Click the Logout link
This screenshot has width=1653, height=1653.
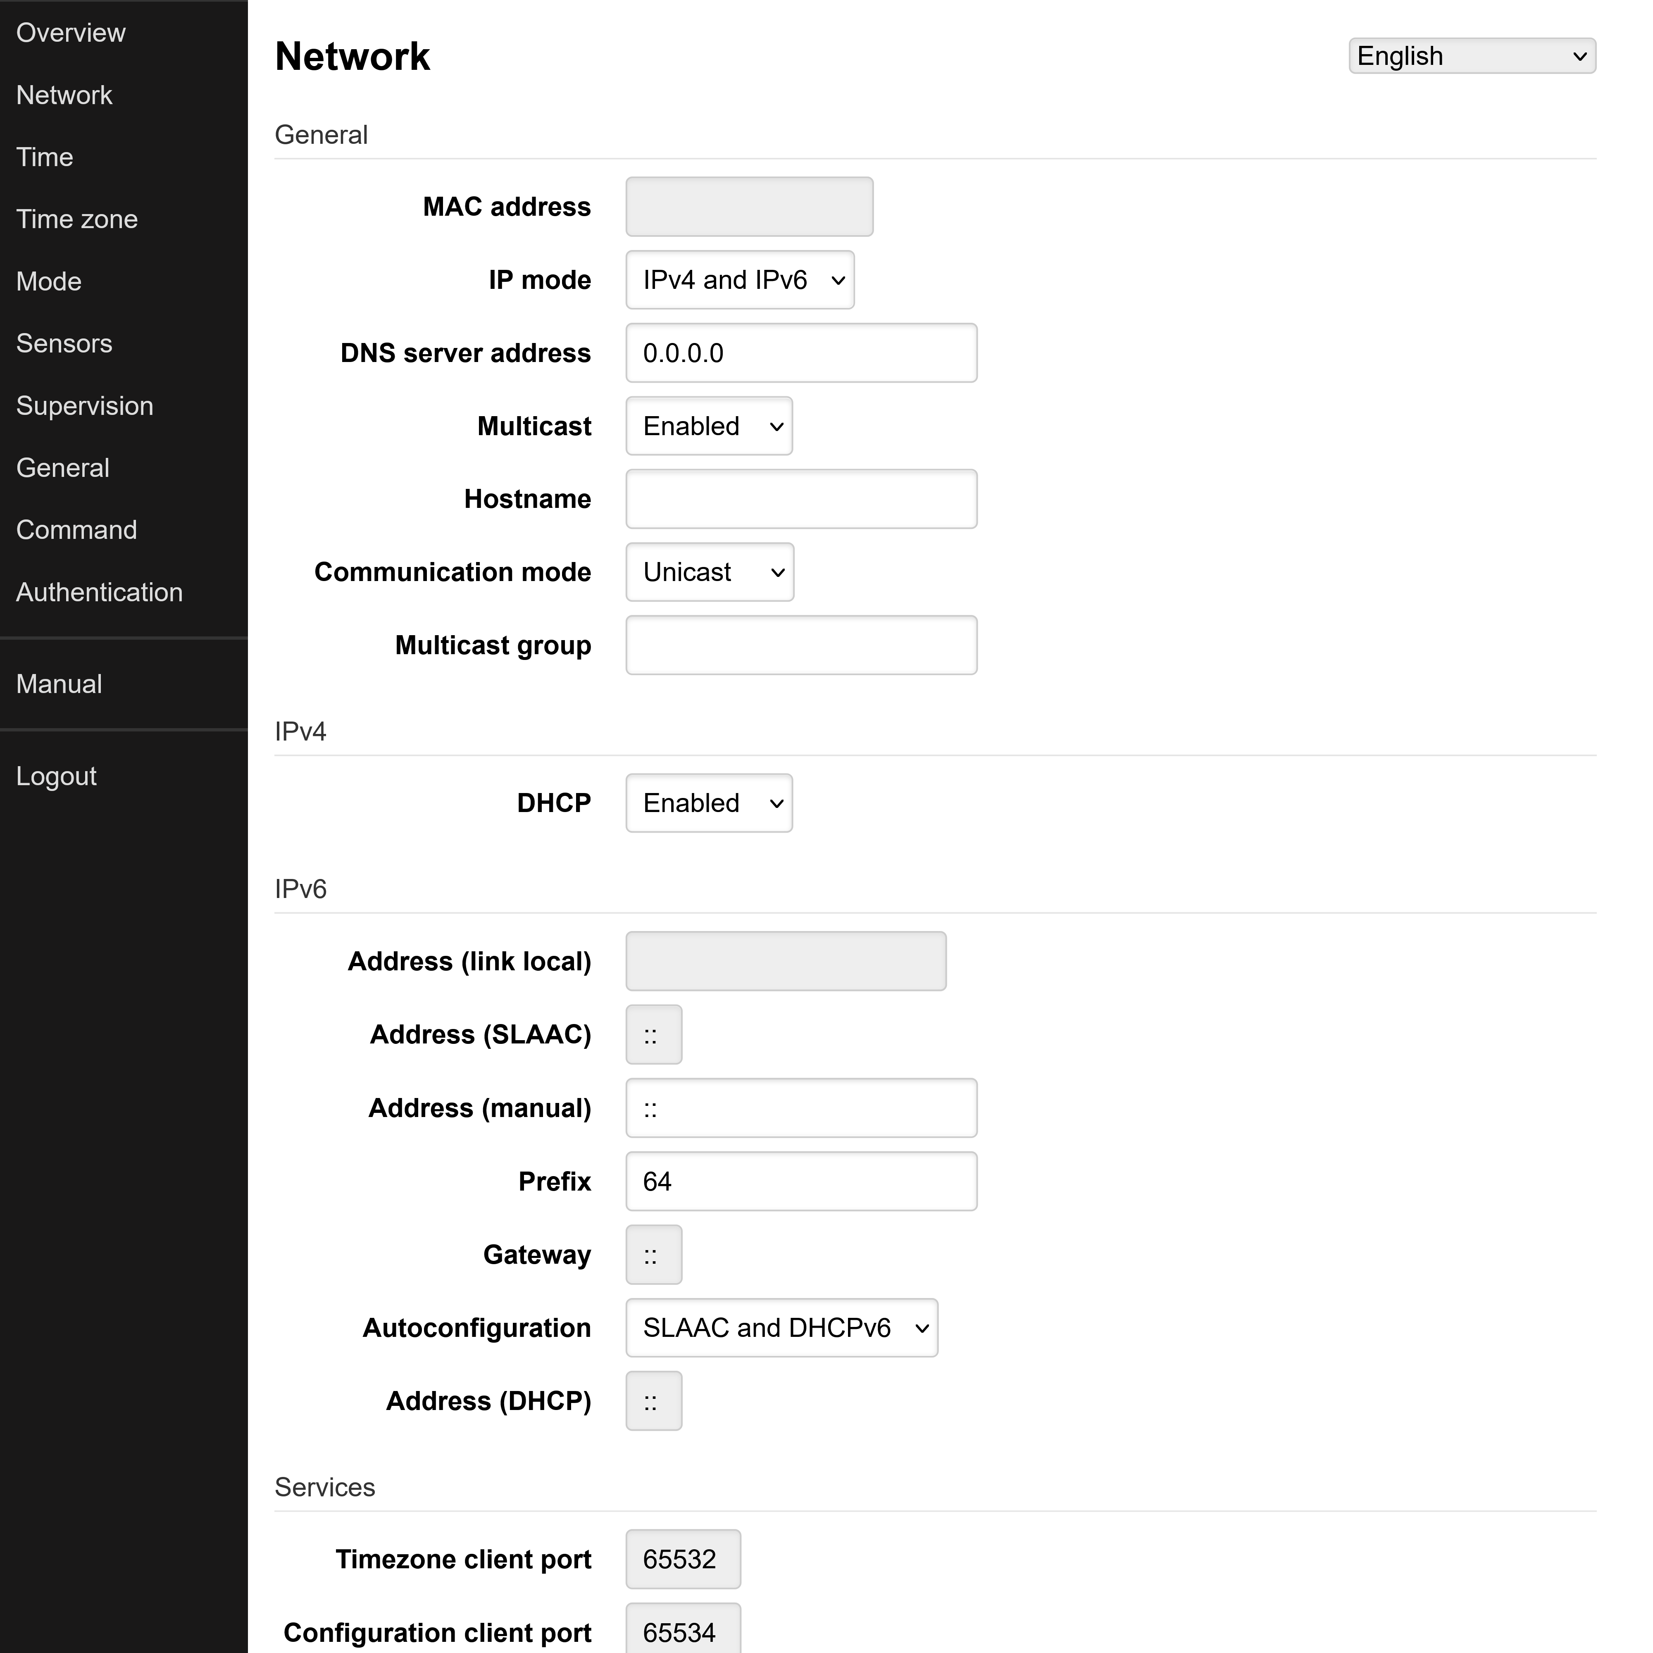click(x=57, y=775)
